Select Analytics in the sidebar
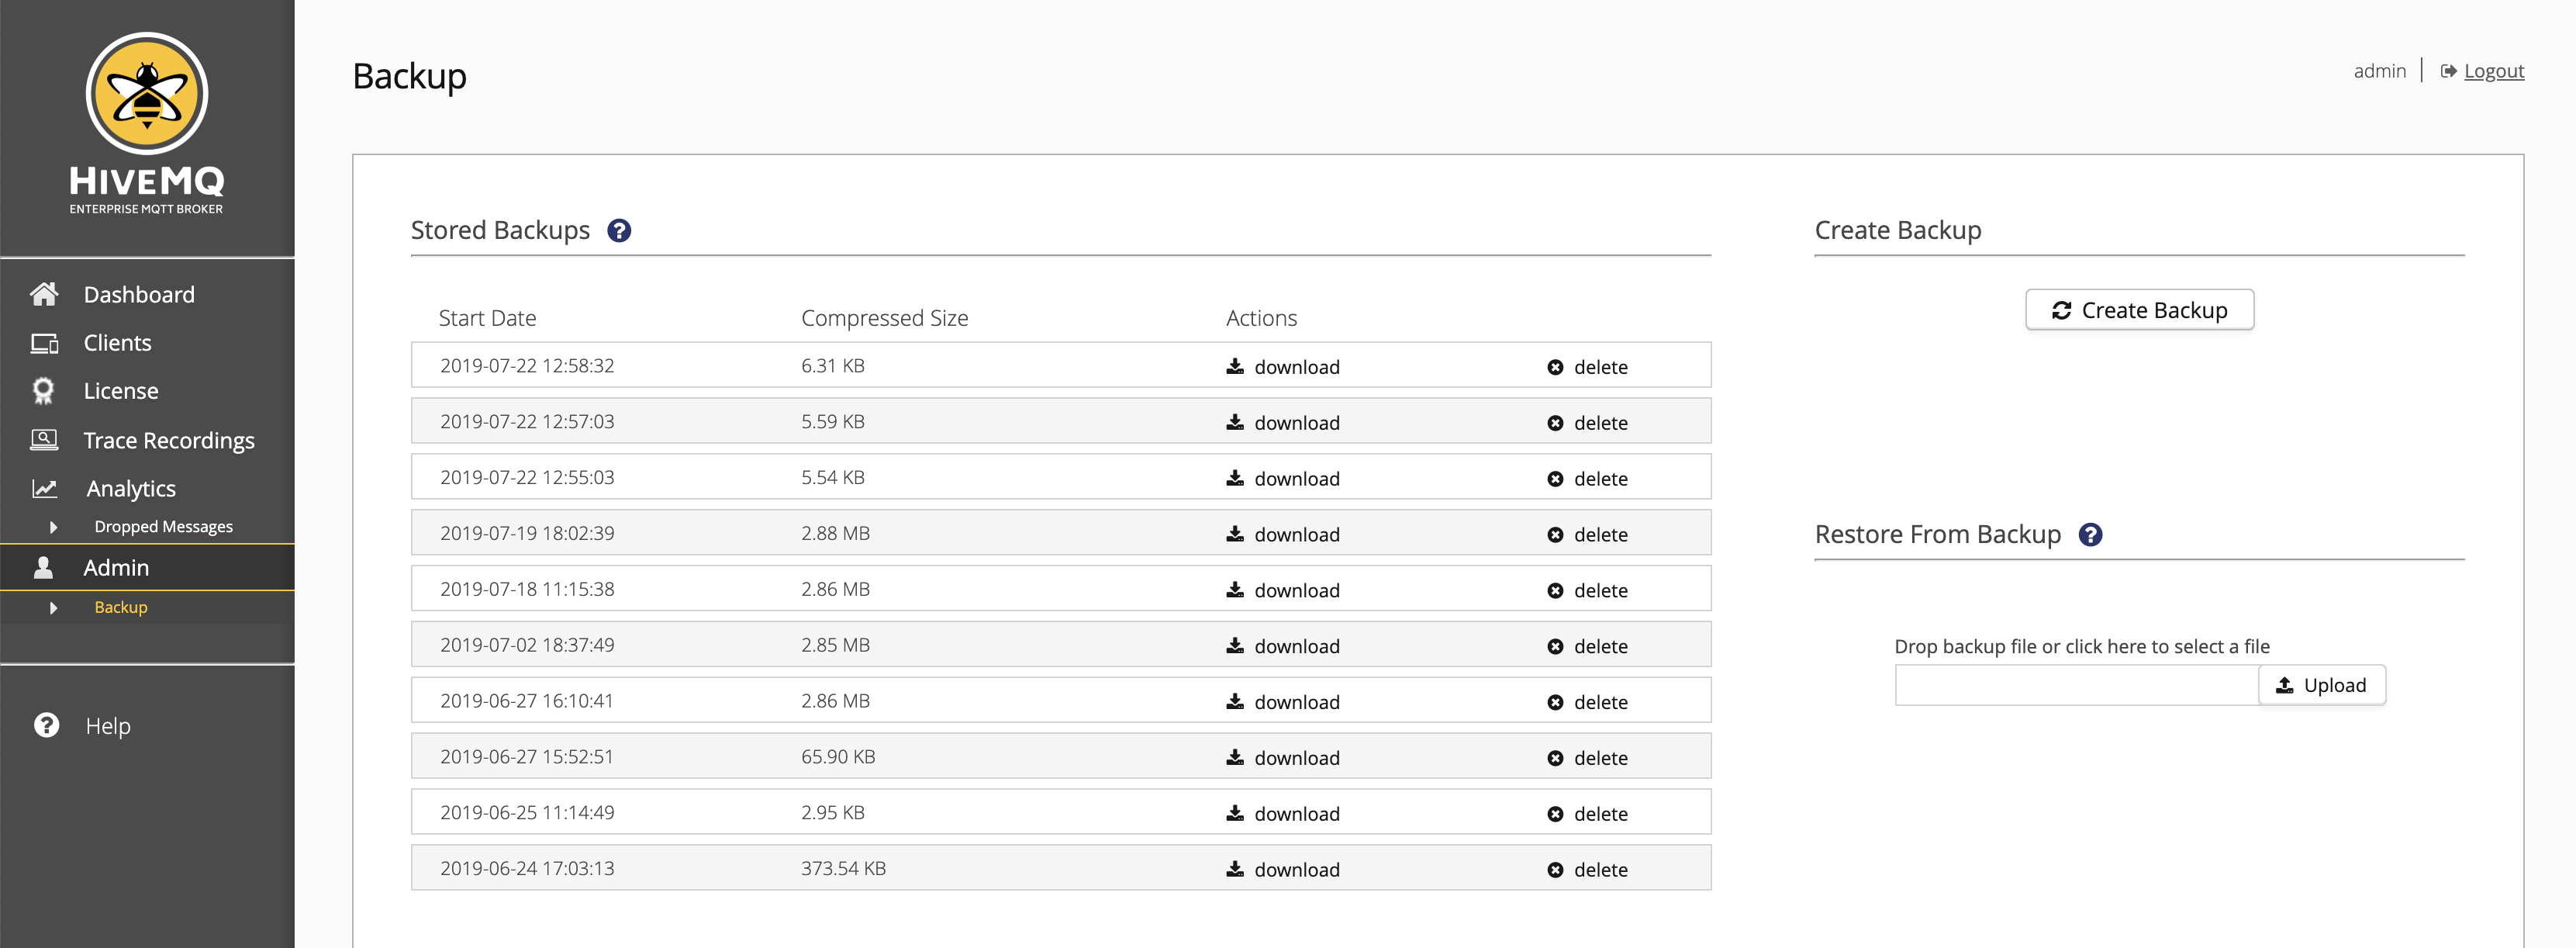Image resolution: width=2576 pixels, height=948 pixels. (131, 489)
